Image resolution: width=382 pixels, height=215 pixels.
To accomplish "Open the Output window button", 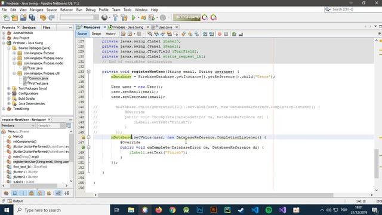I will pos(15,201).
